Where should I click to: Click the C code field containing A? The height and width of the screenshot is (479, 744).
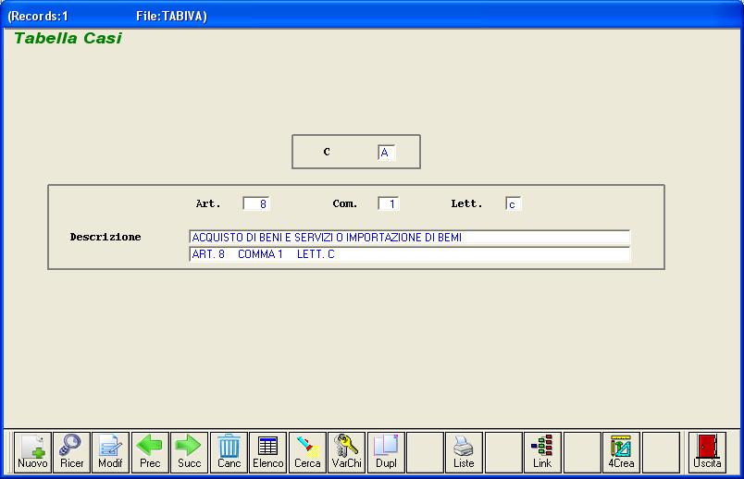[x=386, y=153]
